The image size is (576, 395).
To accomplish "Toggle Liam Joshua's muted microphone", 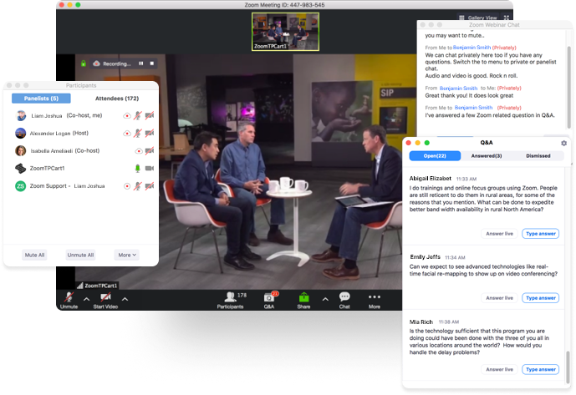I will 137,115.
